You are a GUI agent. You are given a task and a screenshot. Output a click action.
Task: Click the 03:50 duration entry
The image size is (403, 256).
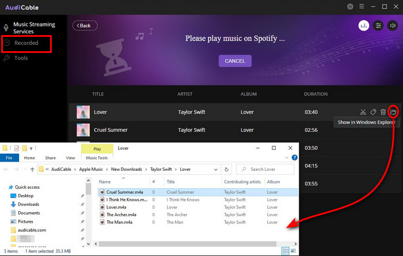[x=311, y=148]
